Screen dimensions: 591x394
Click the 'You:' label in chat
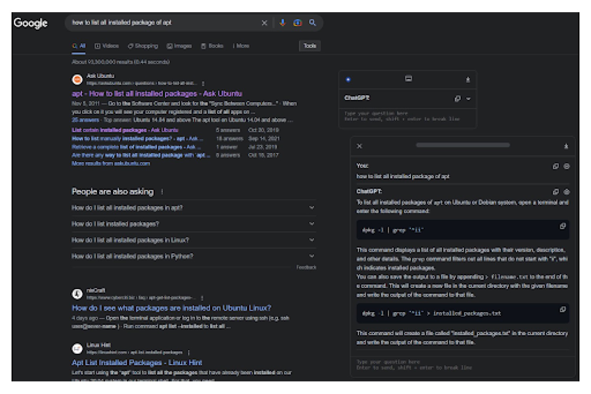click(x=362, y=166)
